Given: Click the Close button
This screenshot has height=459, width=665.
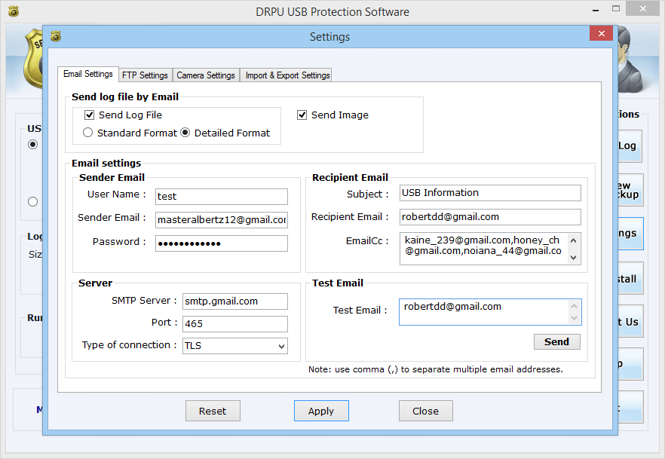Looking at the screenshot, I should tap(426, 411).
